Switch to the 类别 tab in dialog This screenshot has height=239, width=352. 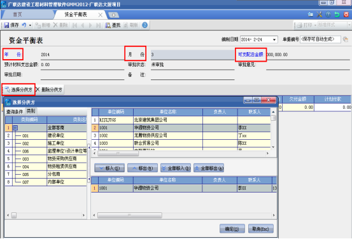31,111
